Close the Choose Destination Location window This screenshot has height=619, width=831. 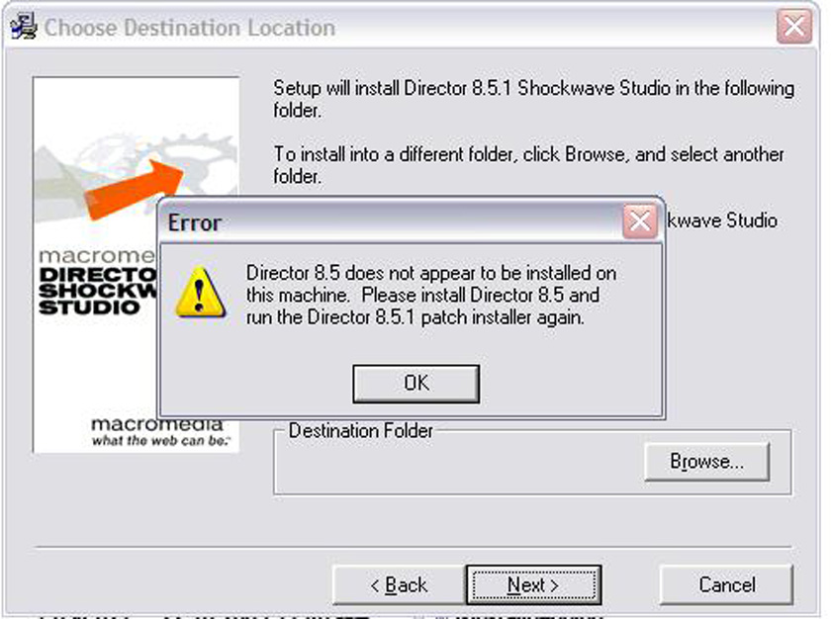point(793,26)
